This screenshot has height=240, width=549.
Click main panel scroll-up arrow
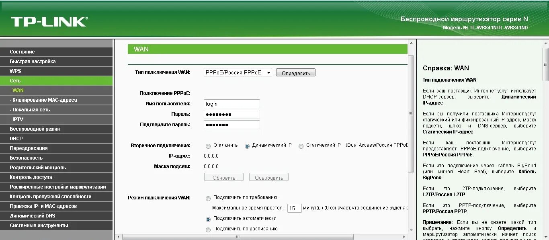411,43
